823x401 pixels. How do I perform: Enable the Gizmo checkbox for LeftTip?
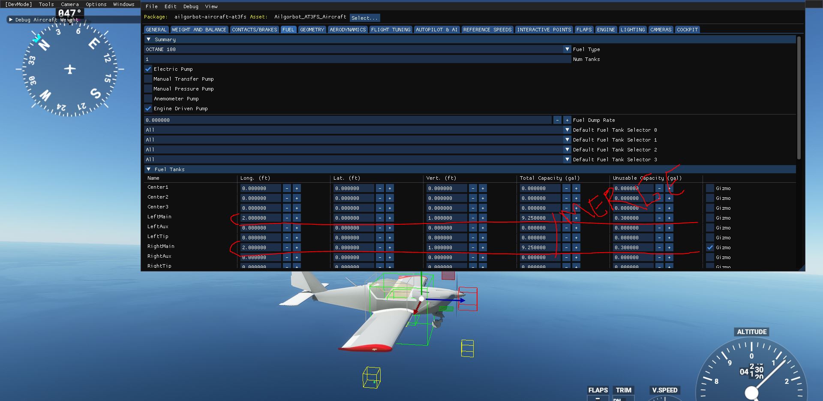point(710,238)
